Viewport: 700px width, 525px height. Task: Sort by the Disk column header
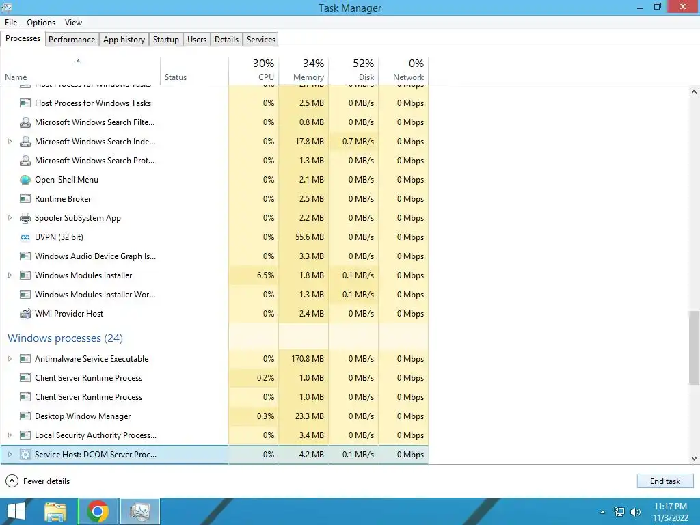pyautogui.click(x=353, y=70)
